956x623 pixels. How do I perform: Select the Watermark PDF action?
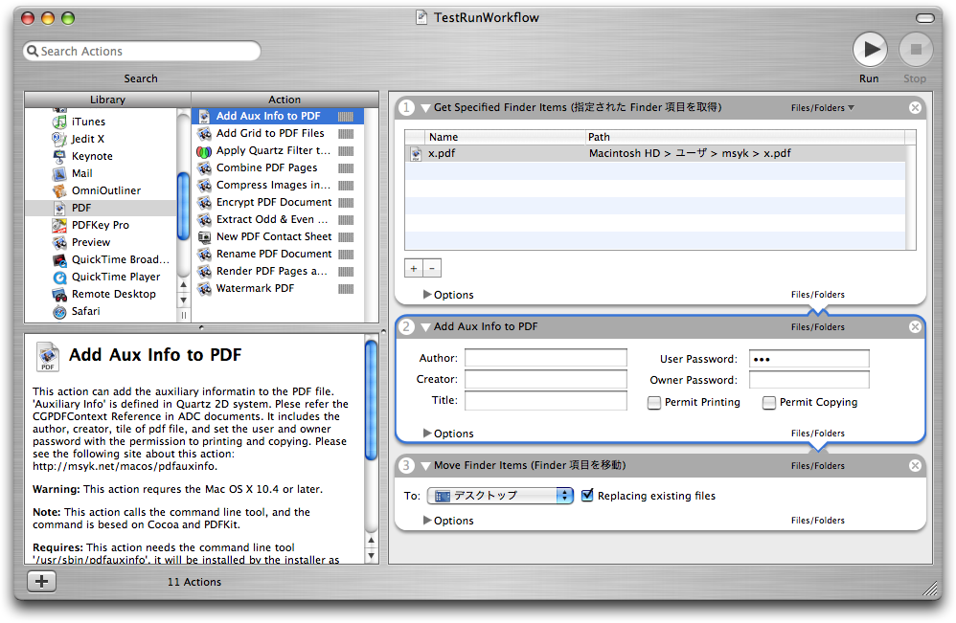pos(255,288)
